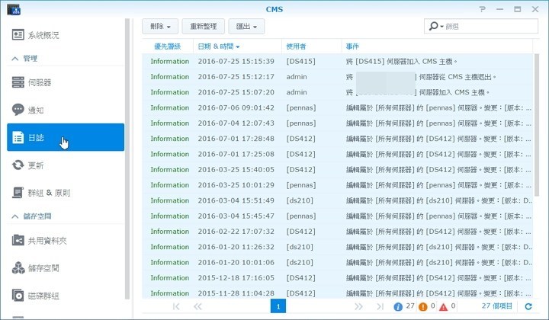Screen dimensions: 549x320
Task: Open 共用資料夾 shared folders
Action: (66, 240)
